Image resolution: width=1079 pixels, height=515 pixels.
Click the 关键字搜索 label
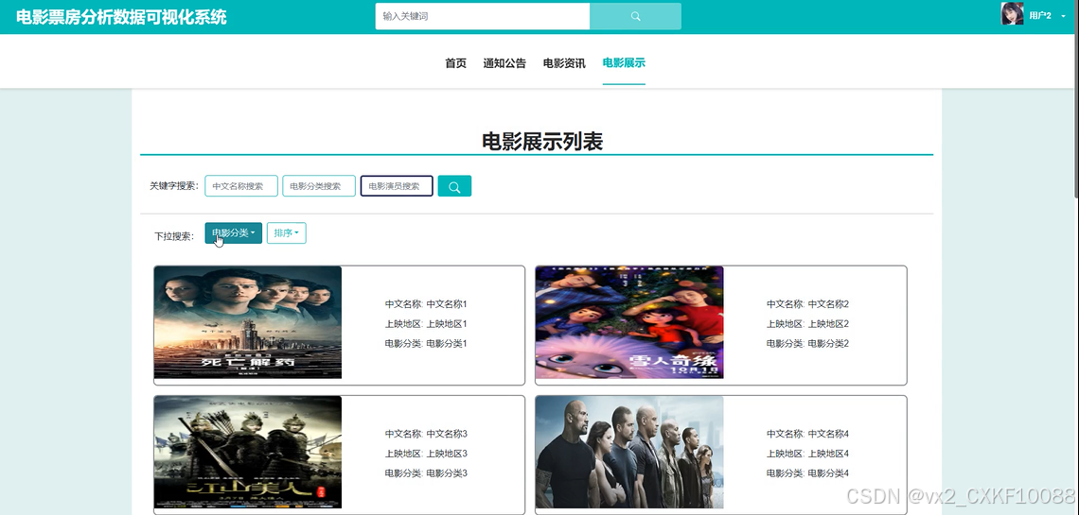coord(174,186)
